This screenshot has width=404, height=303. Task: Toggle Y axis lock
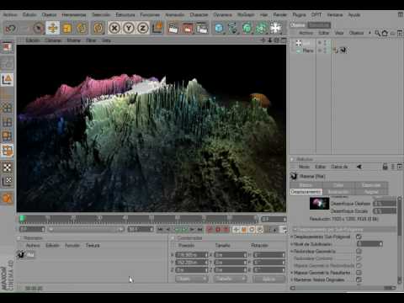[129, 29]
